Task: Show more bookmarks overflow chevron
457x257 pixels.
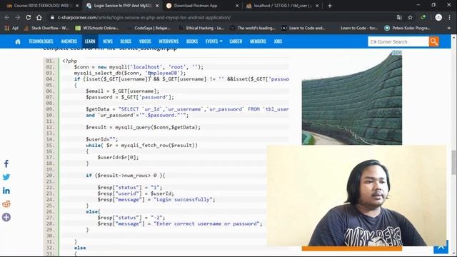Action: tap(449, 28)
